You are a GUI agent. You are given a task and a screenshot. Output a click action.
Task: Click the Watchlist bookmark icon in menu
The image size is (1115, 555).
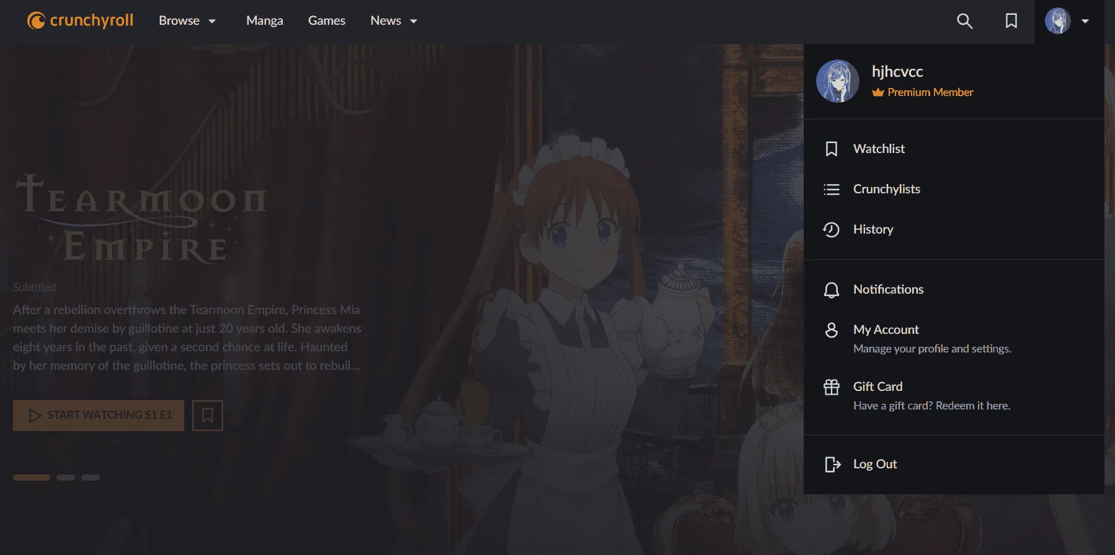coord(831,149)
